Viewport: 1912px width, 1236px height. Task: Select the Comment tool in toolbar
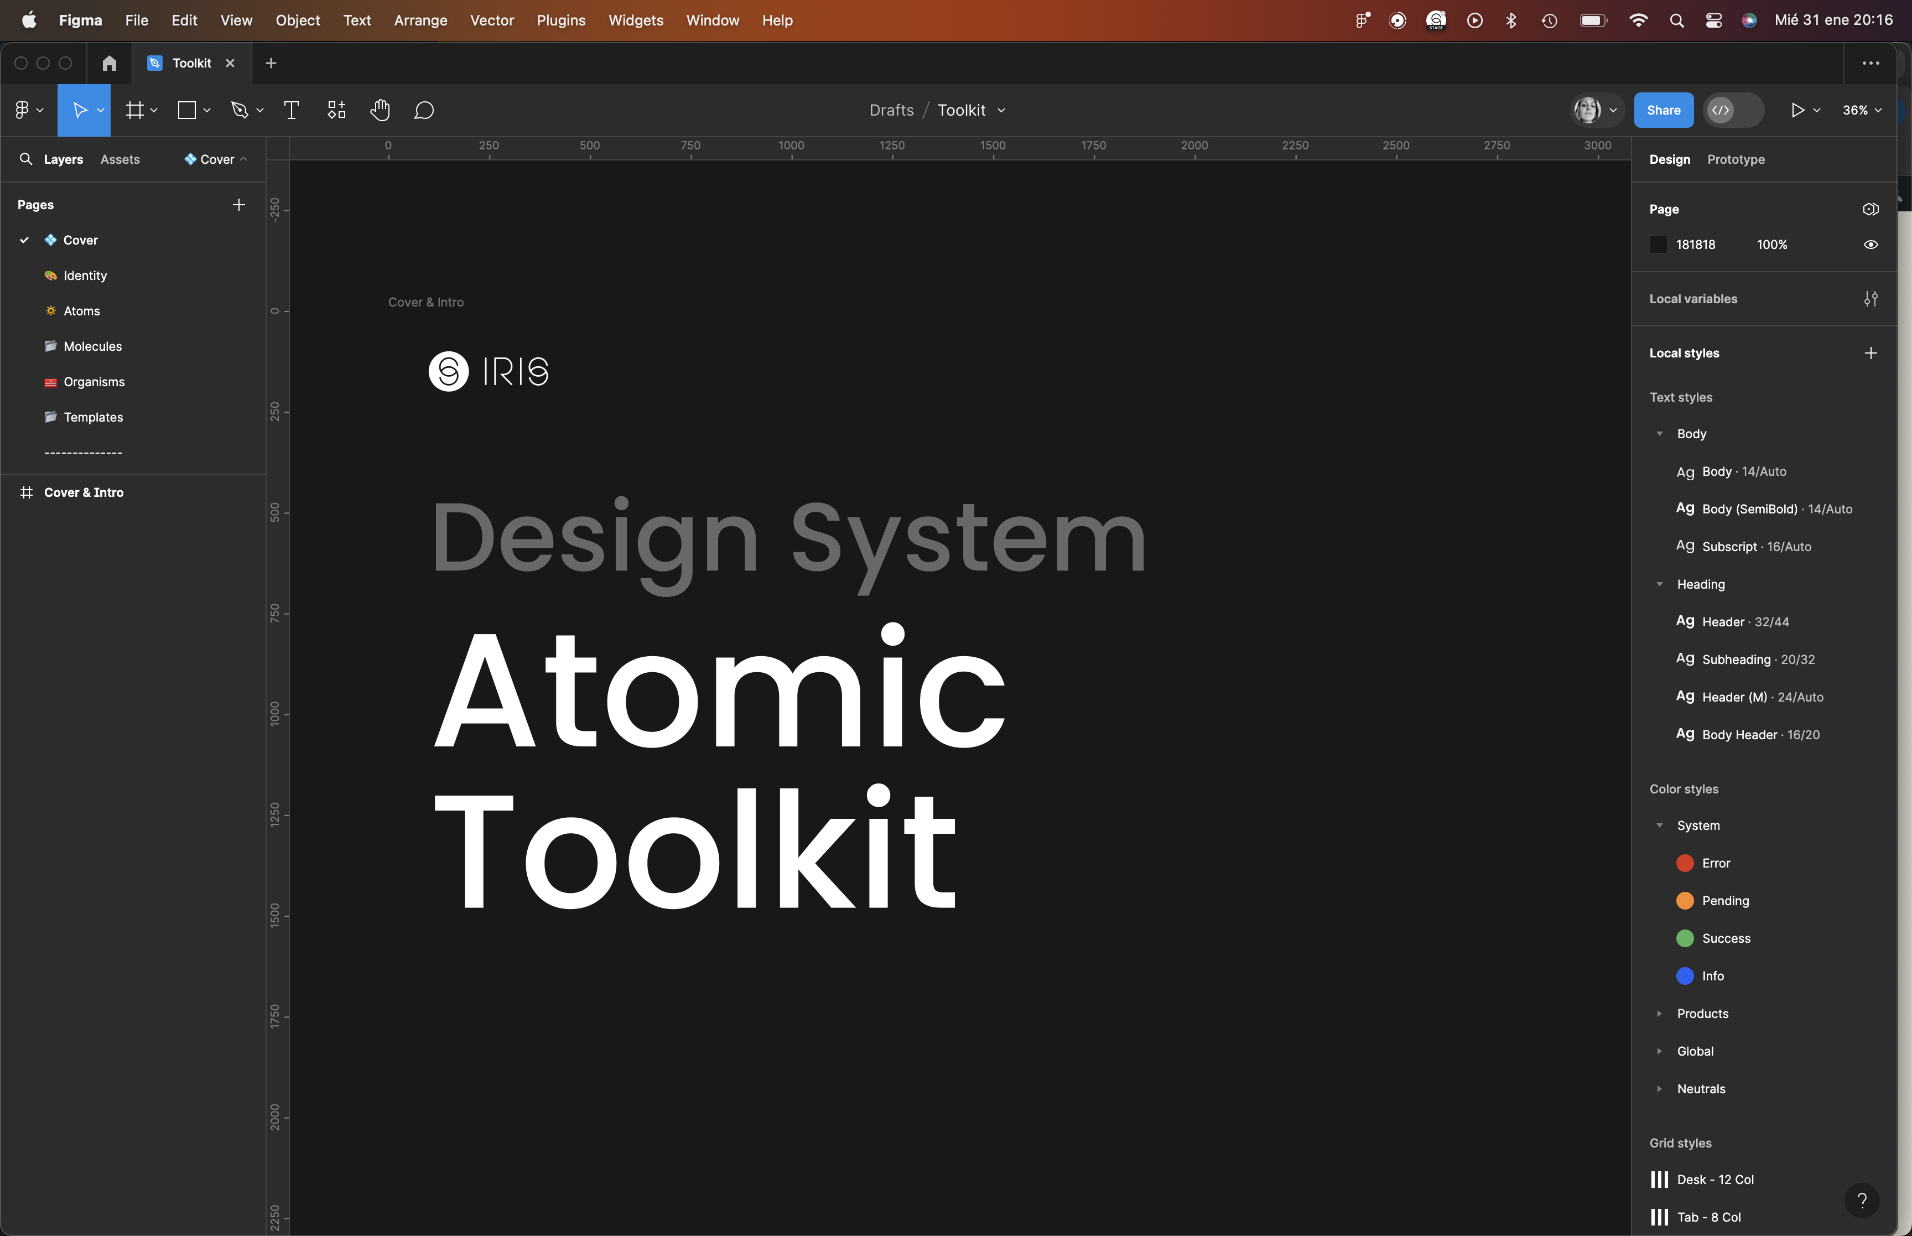427,110
